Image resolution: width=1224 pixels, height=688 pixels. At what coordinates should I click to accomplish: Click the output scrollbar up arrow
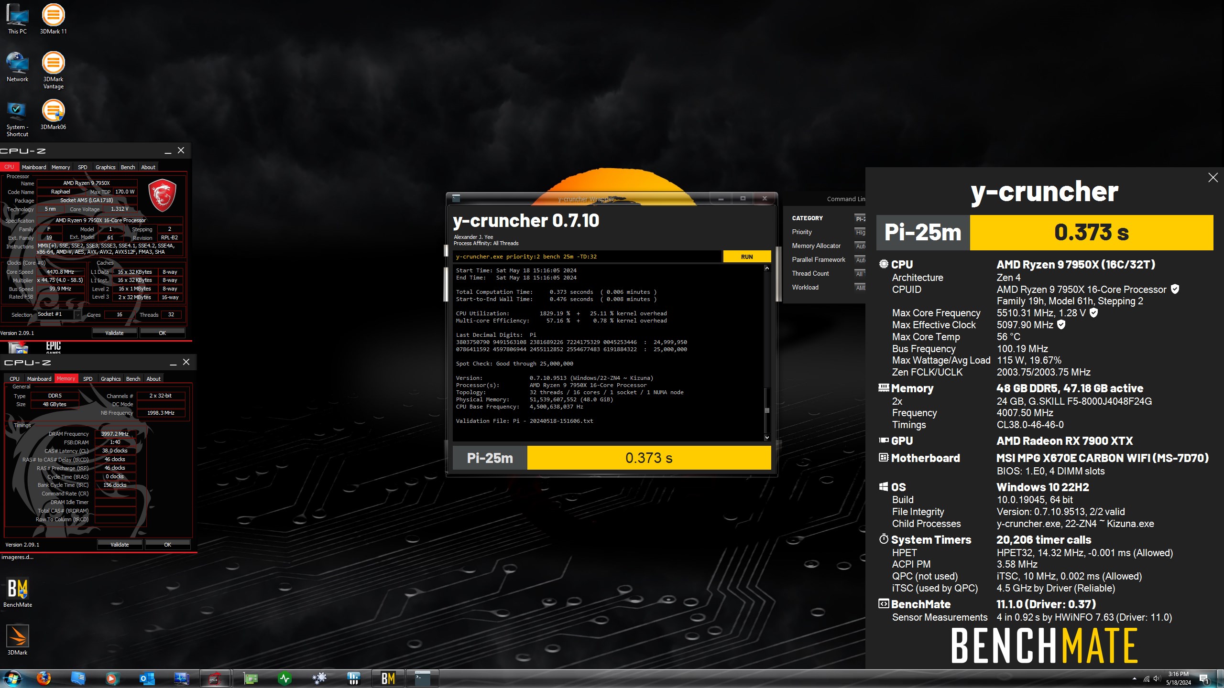pos(767,269)
